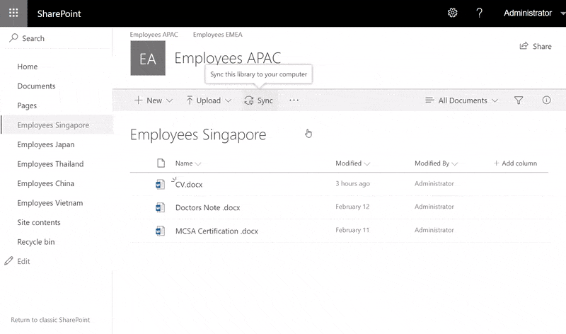Click Return to classic SharePoint link
Image resolution: width=566 pixels, height=334 pixels.
pyautogui.click(x=50, y=320)
